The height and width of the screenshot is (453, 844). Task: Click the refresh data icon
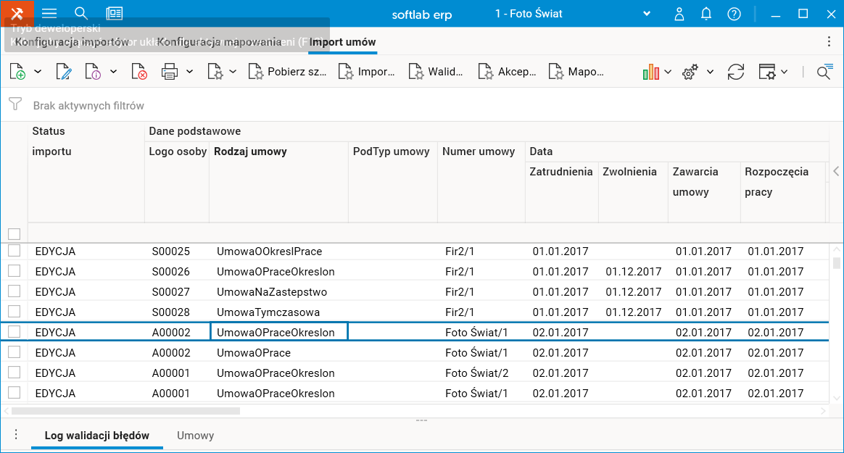tap(736, 72)
